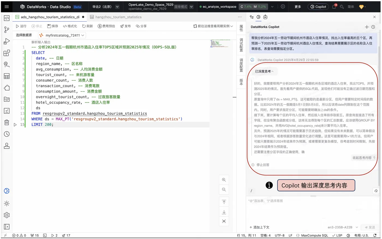This screenshot has width=382, height=239.
Task: Click the eraser clear-chat icon
Action: [x=376, y=191]
